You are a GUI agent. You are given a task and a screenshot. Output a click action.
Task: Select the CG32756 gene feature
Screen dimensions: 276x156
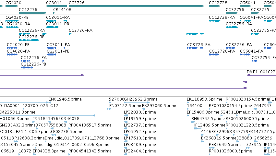click(x=232, y=13)
